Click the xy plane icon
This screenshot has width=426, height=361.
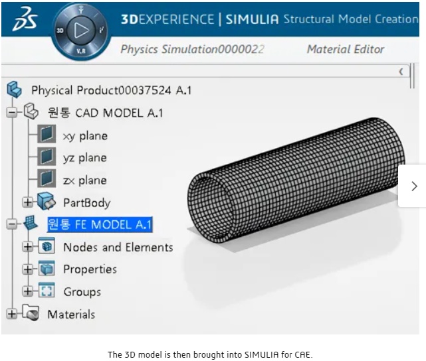[47, 133]
